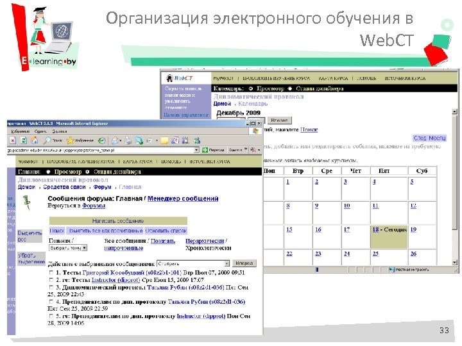Open the Отобрать action dropdown

193,263
